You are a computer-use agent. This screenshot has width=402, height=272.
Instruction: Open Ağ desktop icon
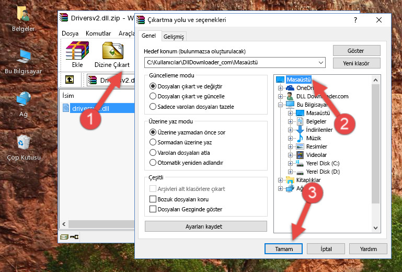[24, 104]
